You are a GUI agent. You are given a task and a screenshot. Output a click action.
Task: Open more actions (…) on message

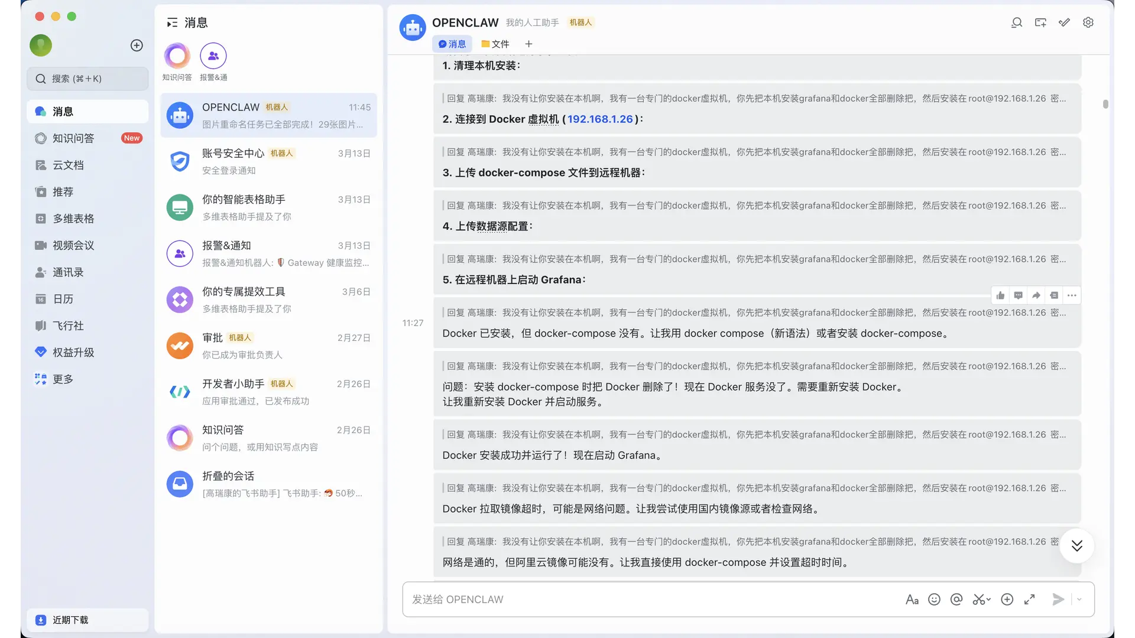tap(1072, 295)
